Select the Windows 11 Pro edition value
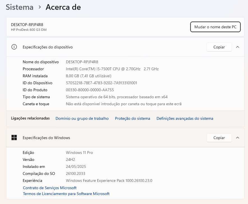The width and height of the screenshot is (248, 204). [79, 153]
